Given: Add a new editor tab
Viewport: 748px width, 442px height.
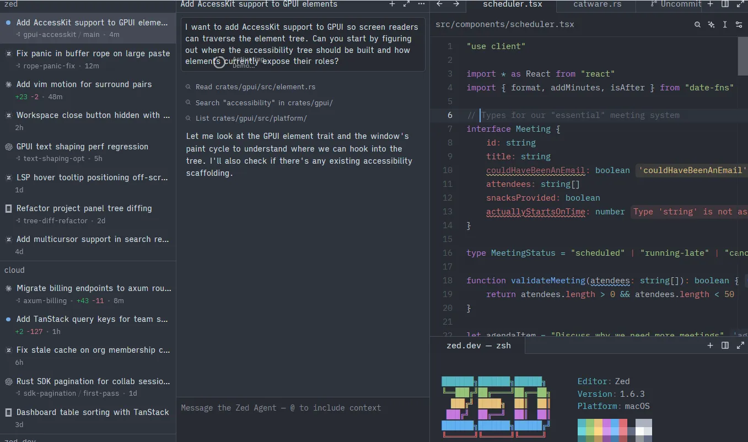Looking at the screenshot, I should [711, 4].
